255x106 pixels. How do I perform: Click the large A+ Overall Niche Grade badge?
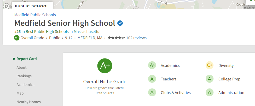click(105, 66)
